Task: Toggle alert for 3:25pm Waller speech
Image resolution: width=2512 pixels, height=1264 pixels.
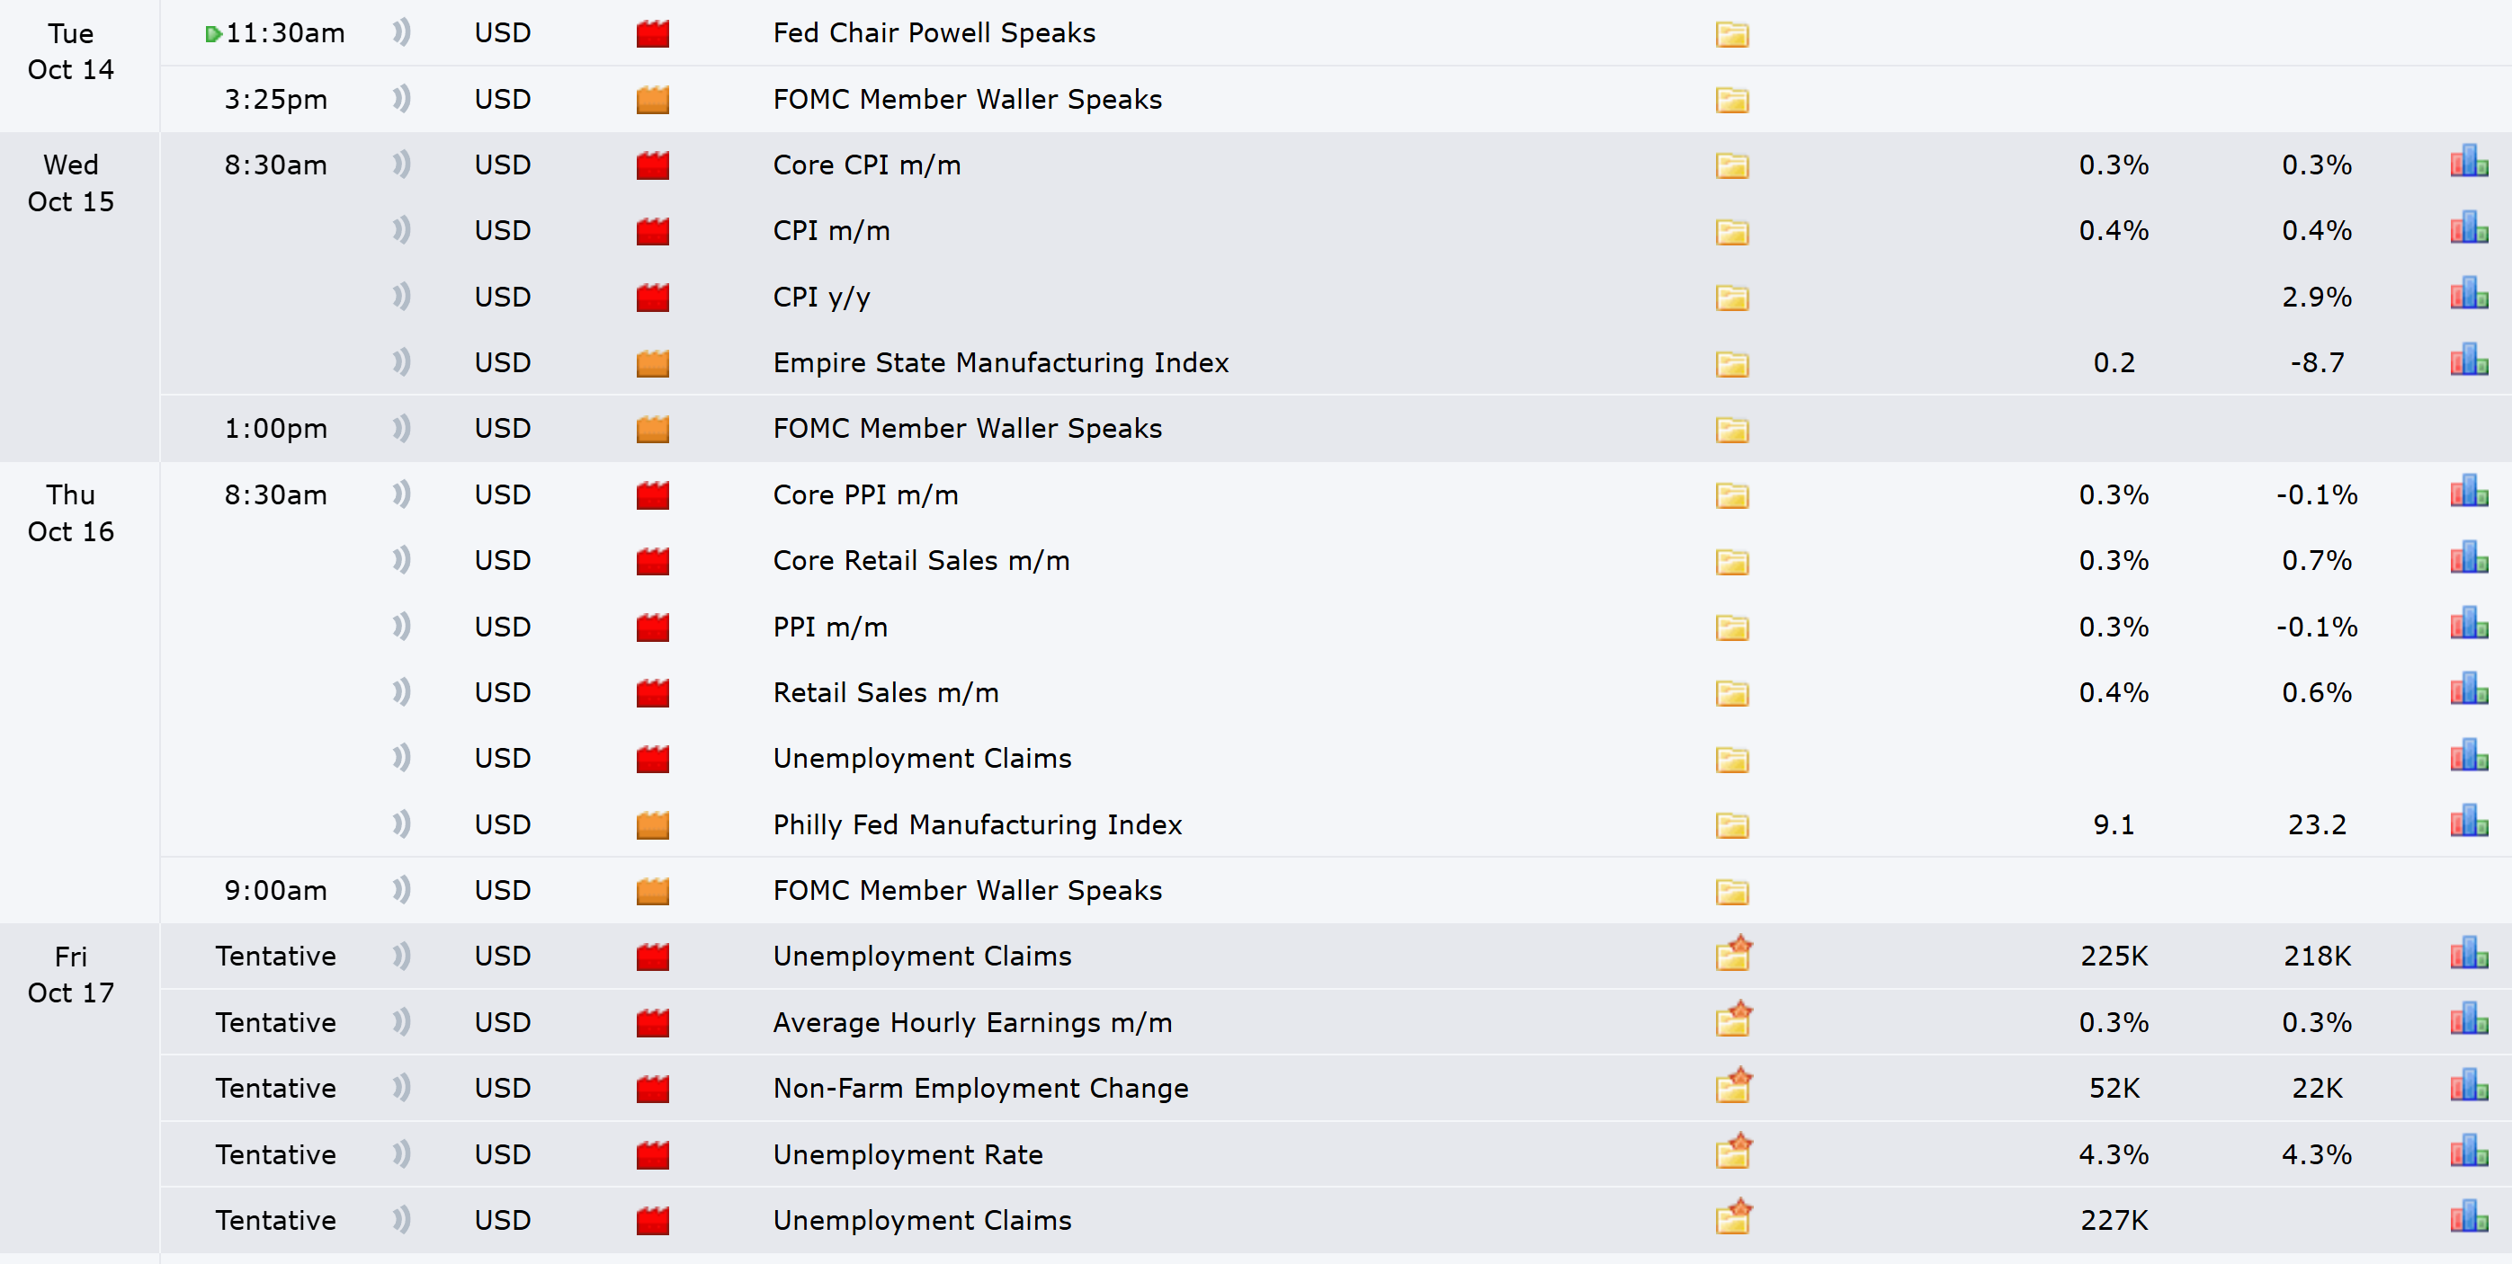Action: pyautogui.click(x=402, y=98)
